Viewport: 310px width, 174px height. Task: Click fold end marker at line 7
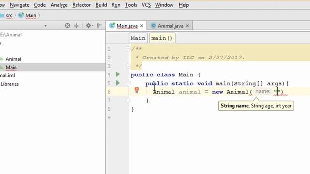(x=128, y=100)
